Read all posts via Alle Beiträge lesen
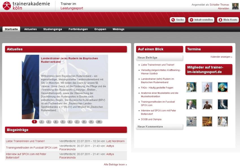The width and height of the screenshot is (240, 168). 115,164
